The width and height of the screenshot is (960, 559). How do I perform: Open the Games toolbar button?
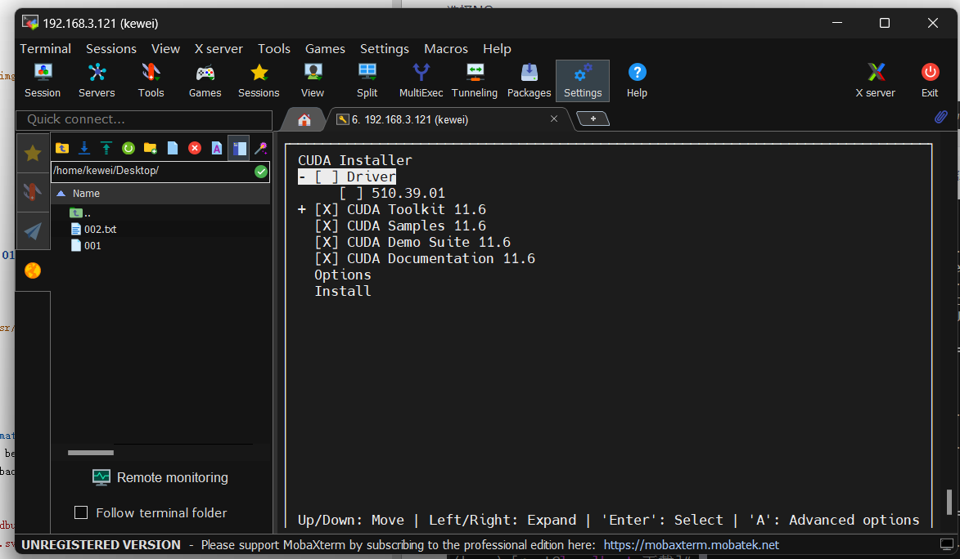click(205, 81)
